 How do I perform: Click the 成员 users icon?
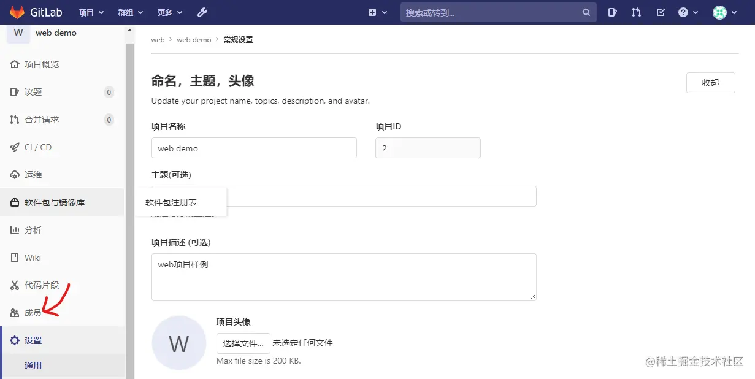pyautogui.click(x=15, y=313)
